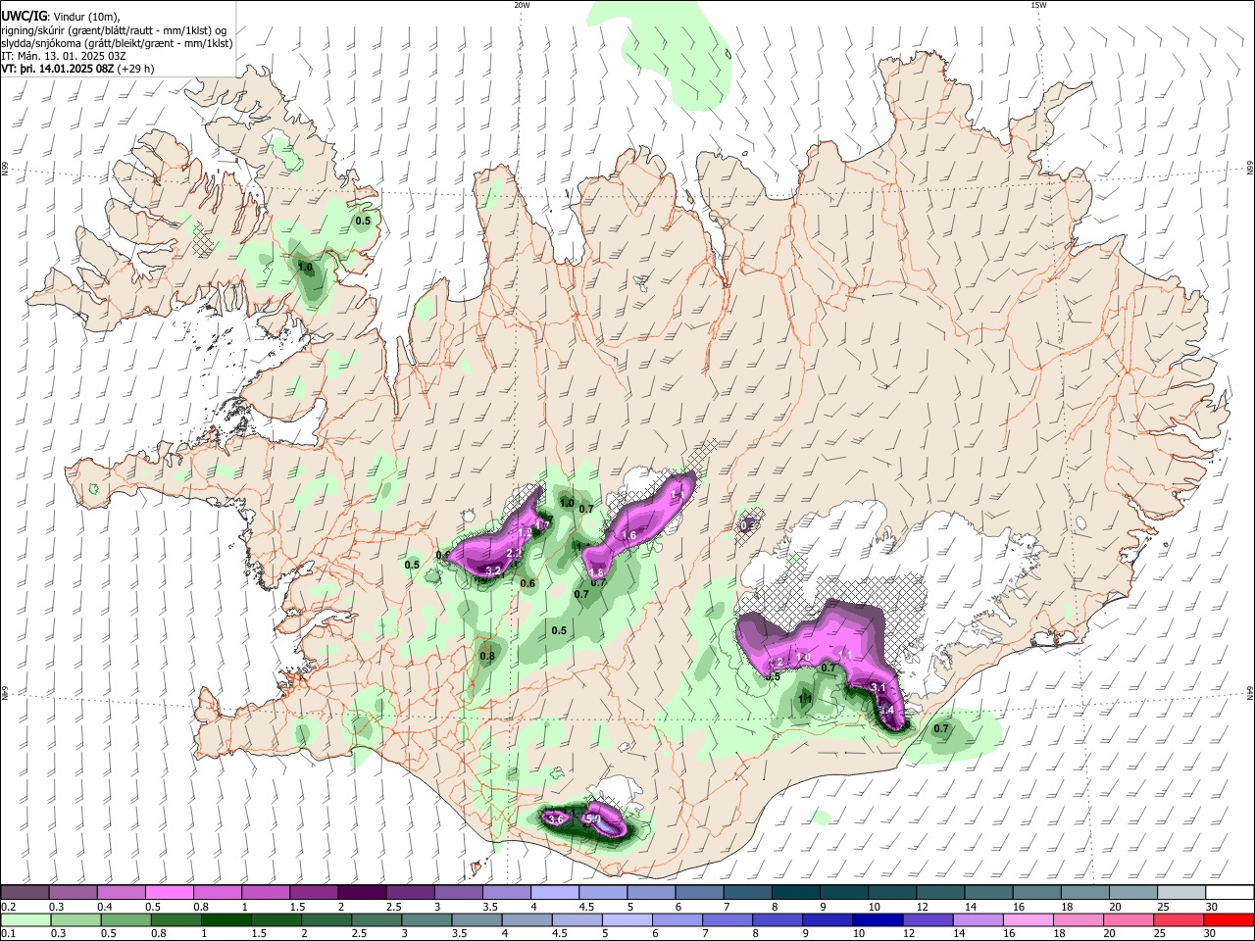Click the pale lavender swatch labelled 4 in top scale
Image resolution: width=1255 pixels, height=941 pixels.
[554, 893]
